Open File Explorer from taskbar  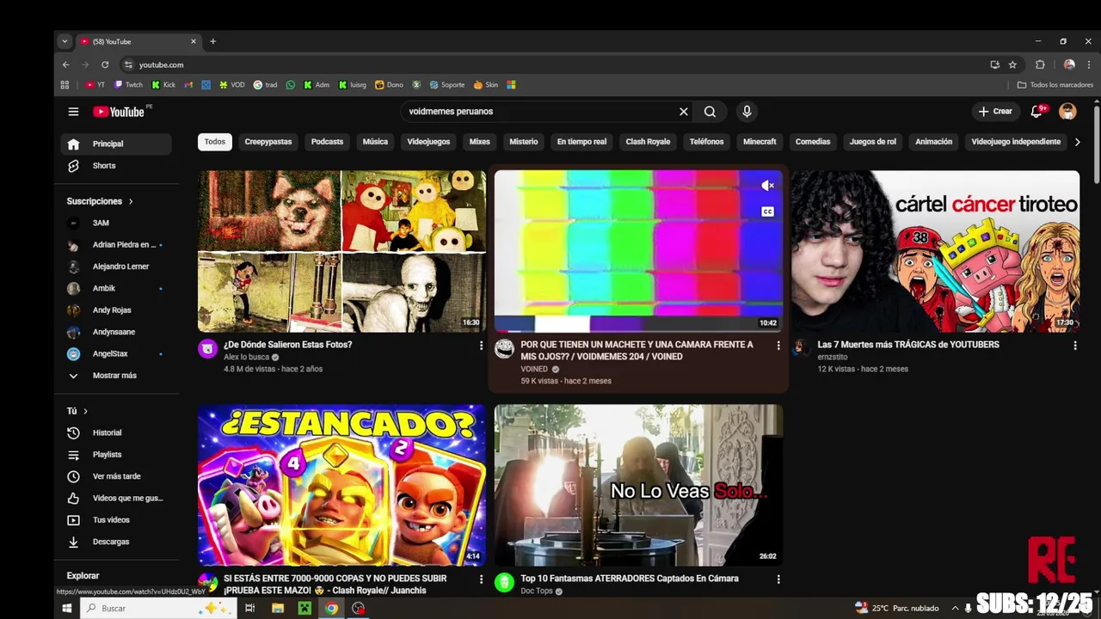click(x=278, y=608)
